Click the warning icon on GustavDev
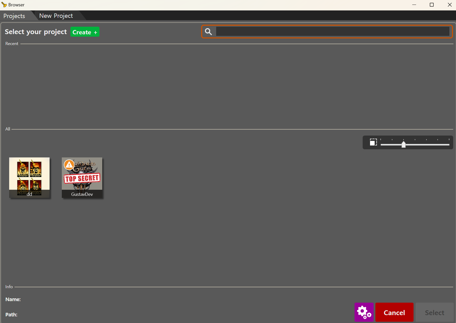 coord(69,165)
